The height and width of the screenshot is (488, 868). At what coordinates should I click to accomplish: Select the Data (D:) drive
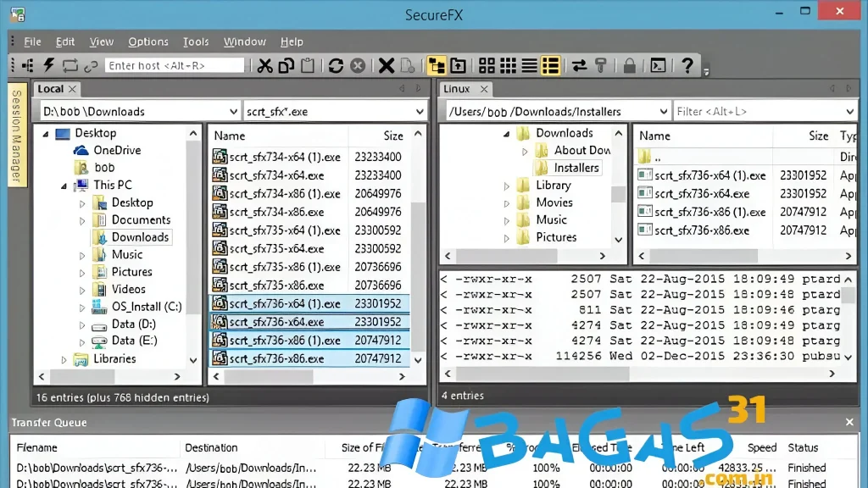(x=133, y=324)
